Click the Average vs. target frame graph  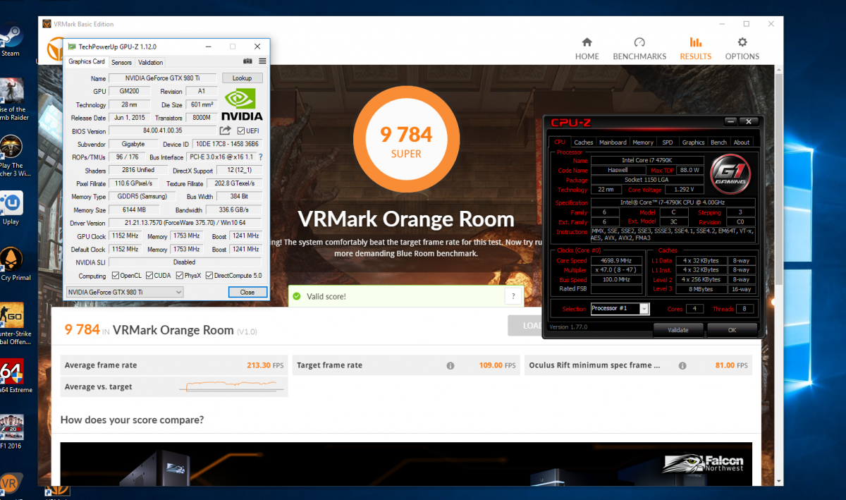tap(232, 386)
